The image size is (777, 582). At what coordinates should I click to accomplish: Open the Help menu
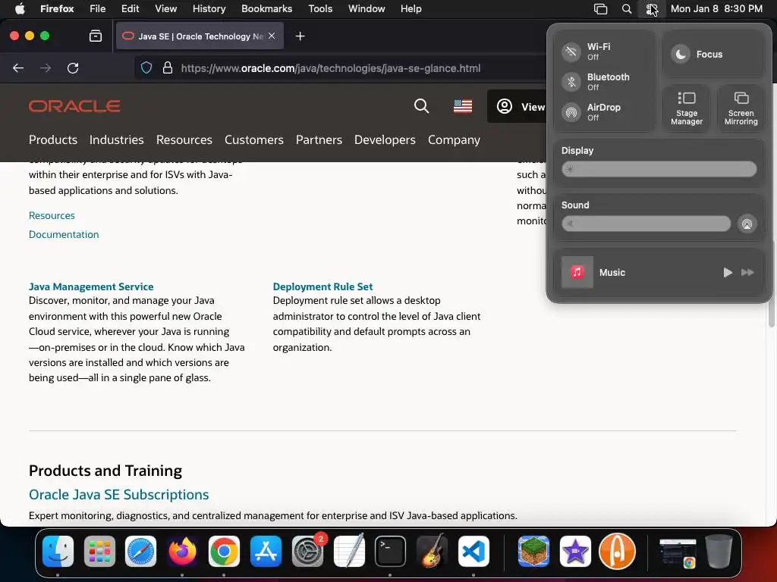tap(411, 9)
